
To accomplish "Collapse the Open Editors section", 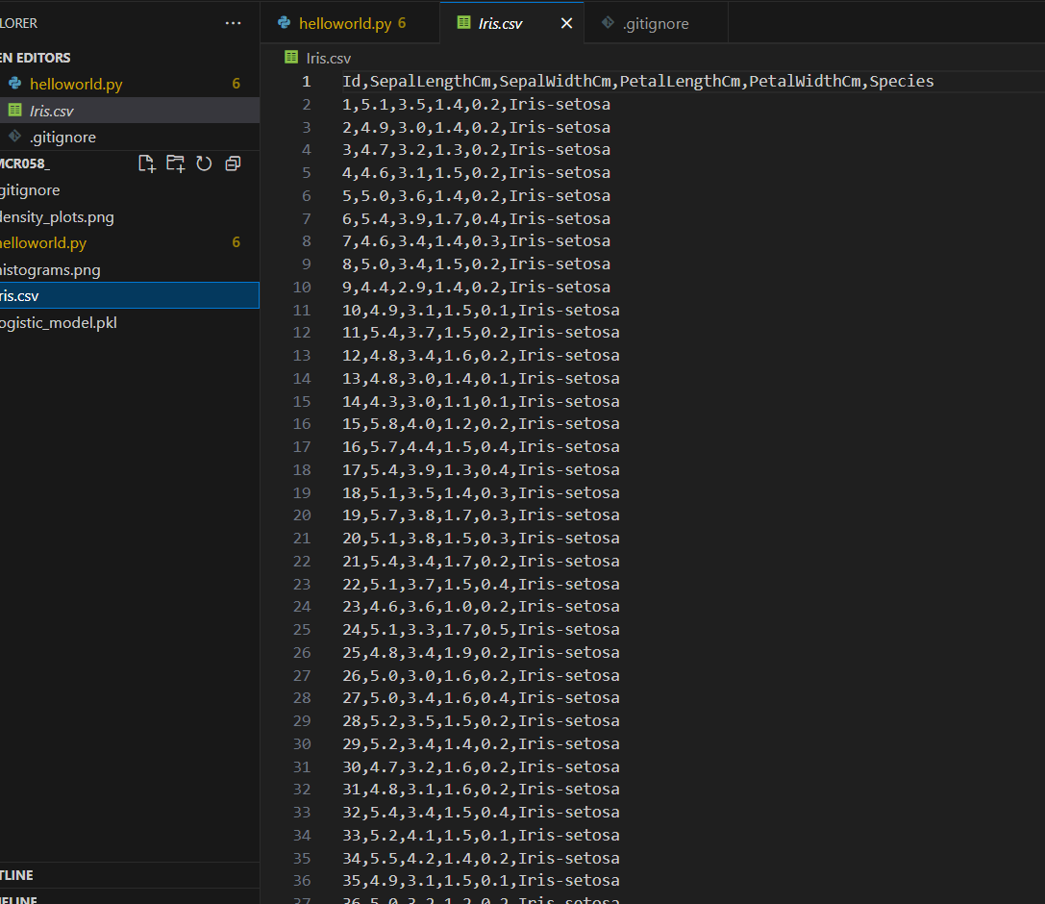I will pos(36,58).
